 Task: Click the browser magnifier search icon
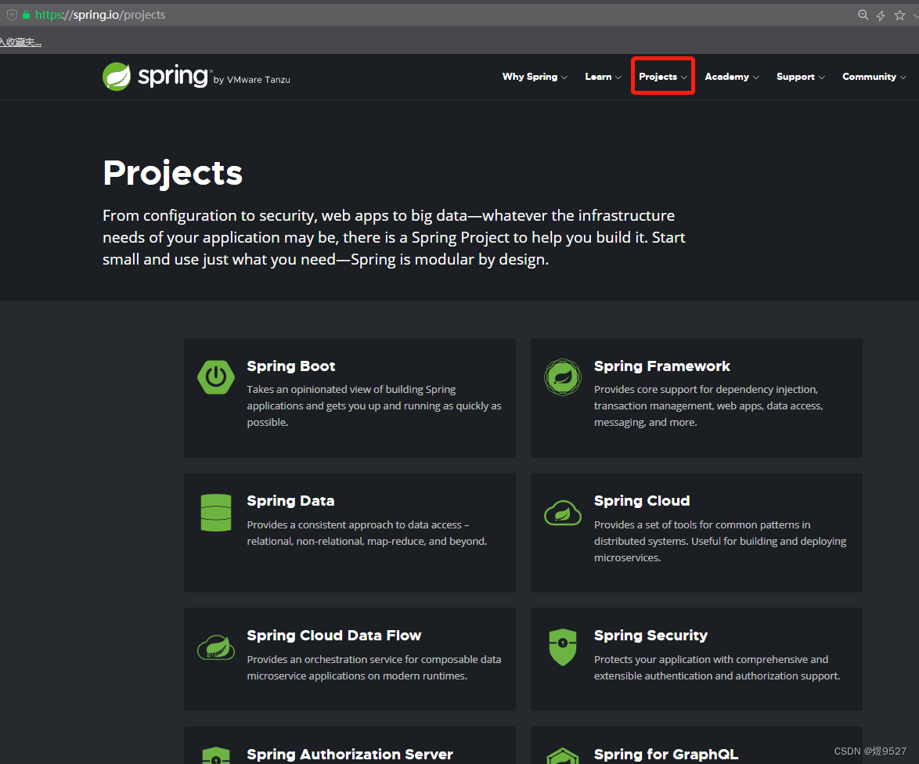pyautogui.click(x=863, y=15)
